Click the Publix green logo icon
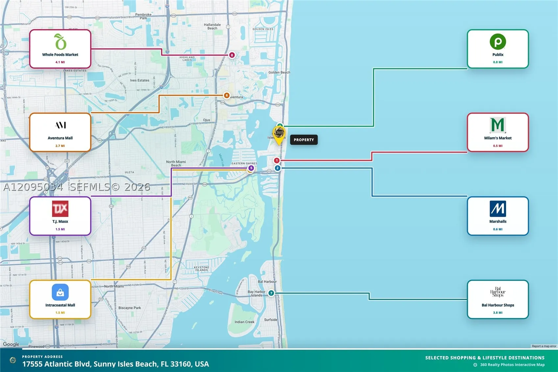This screenshot has width=558, height=372. (497, 42)
